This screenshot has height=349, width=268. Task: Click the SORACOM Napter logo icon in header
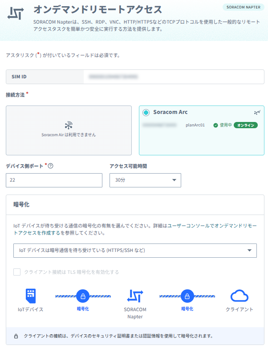click(16, 13)
